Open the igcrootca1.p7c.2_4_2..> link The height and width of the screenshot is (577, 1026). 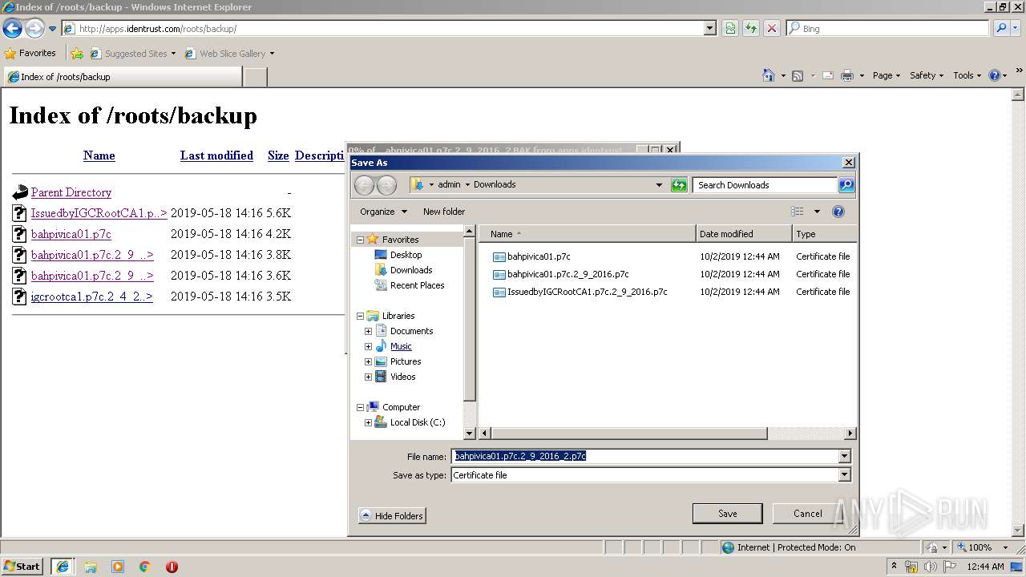(91, 297)
